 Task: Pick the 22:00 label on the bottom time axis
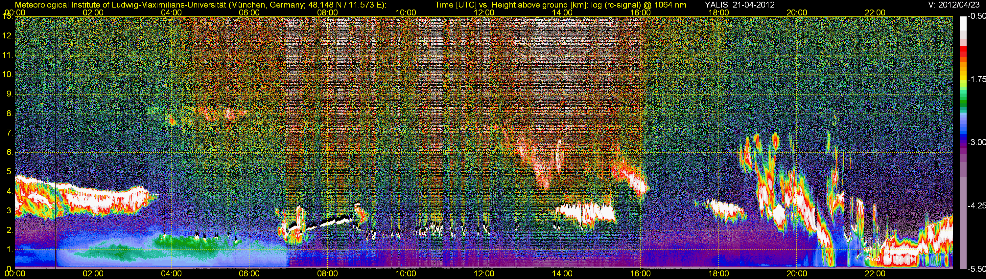[875, 274]
